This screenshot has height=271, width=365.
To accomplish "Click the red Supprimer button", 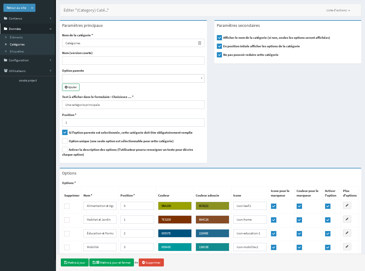I will click(x=151, y=262).
